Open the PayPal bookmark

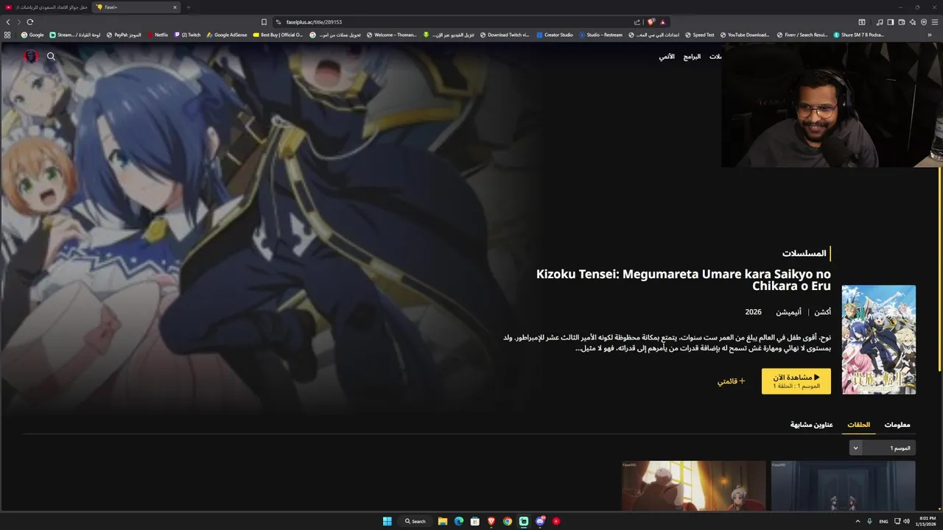click(124, 35)
